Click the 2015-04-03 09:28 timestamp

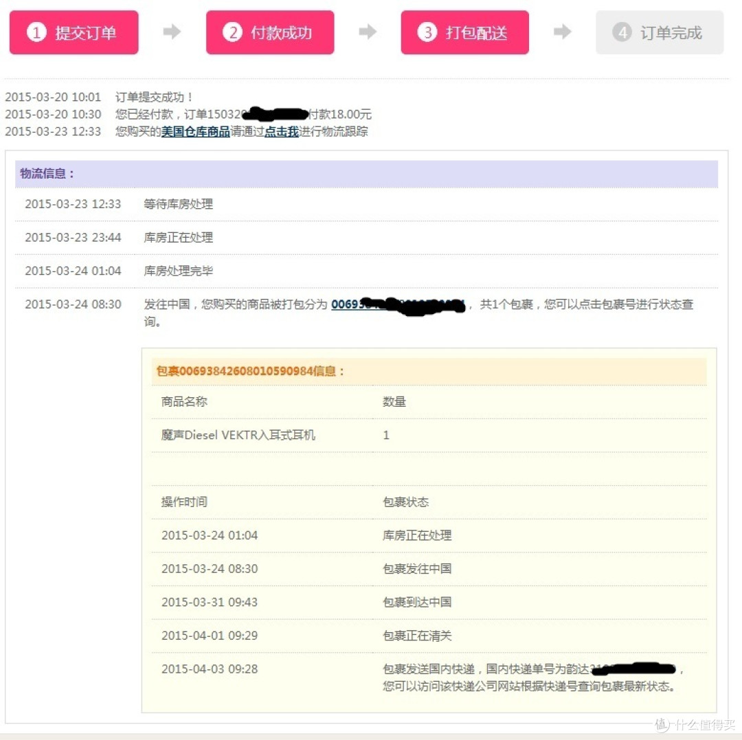coord(210,669)
